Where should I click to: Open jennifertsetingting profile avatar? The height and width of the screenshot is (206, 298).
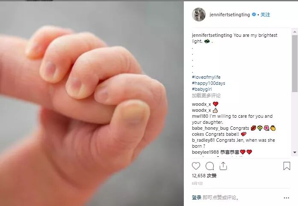click(199, 15)
